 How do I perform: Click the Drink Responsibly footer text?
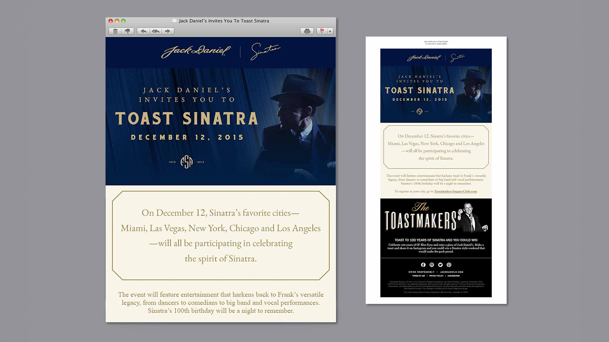[x=421, y=272]
